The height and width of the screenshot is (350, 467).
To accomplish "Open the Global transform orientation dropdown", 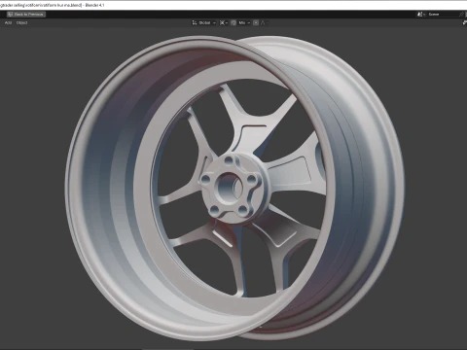I will tap(204, 22).
